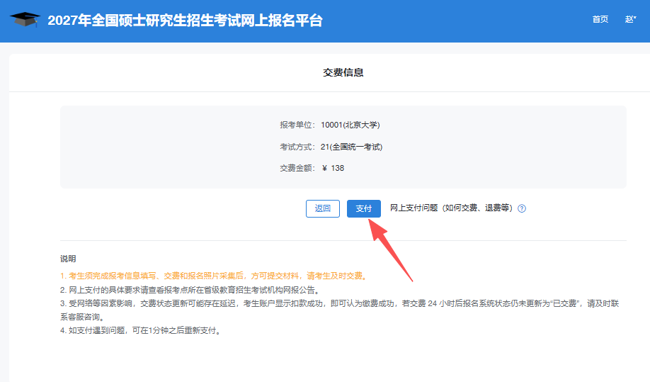This screenshot has width=650, height=382.
Task: Click the 考试方式 label
Action: 297,147
